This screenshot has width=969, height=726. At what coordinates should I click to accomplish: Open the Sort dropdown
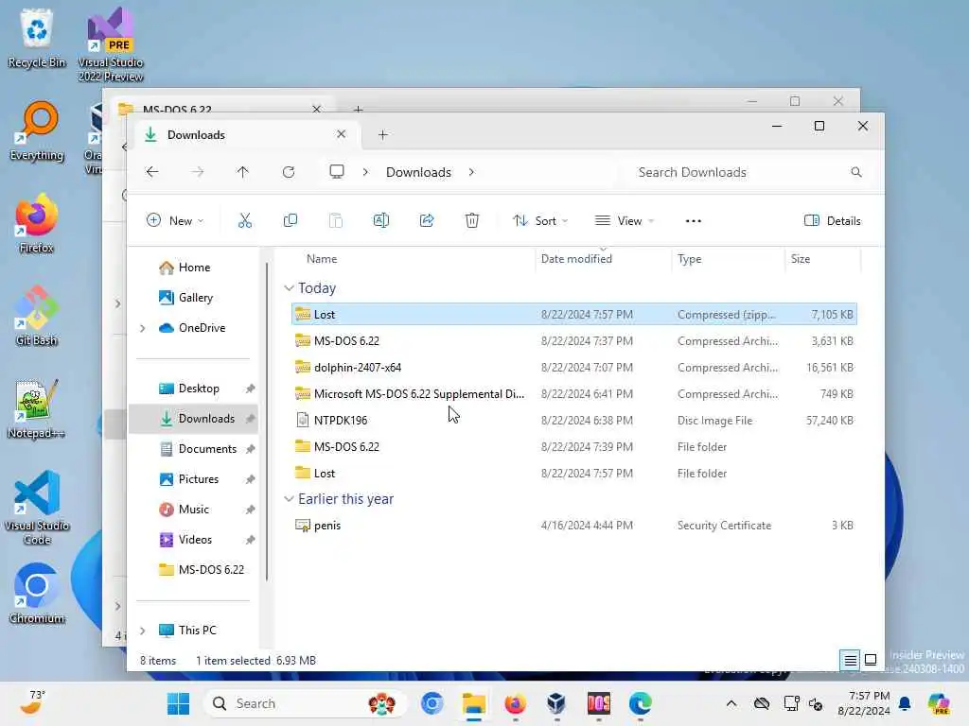pyautogui.click(x=540, y=220)
